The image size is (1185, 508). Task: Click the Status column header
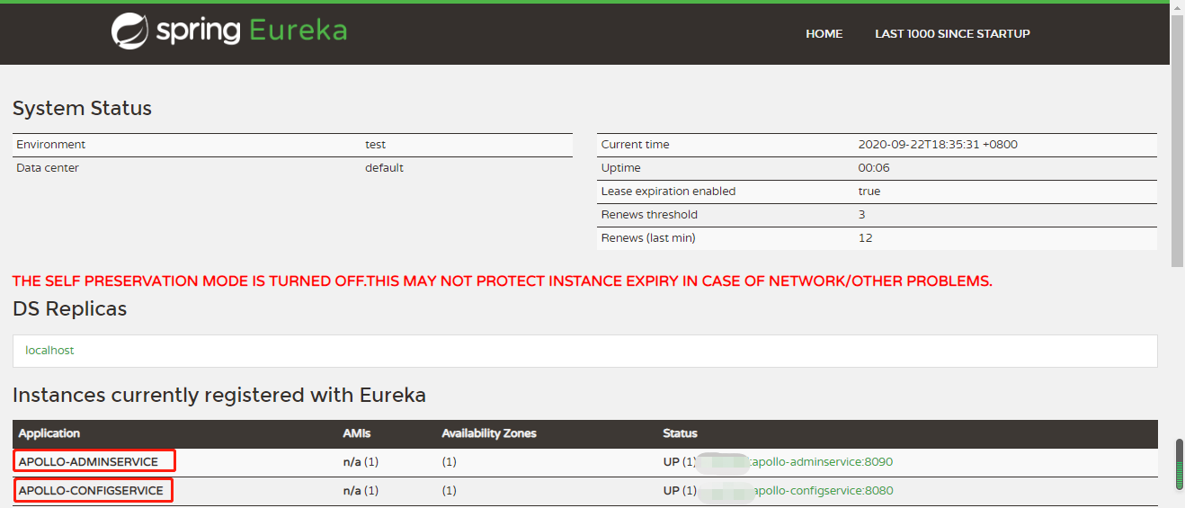click(680, 433)
